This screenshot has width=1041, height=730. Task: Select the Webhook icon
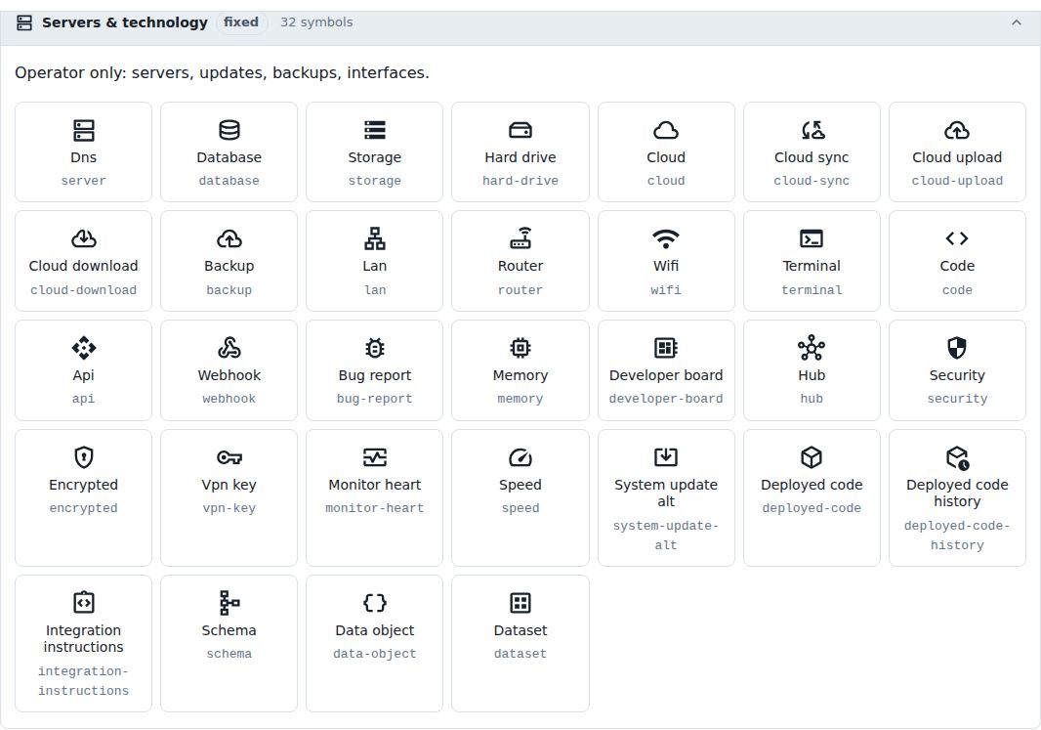tap(229, 347)
